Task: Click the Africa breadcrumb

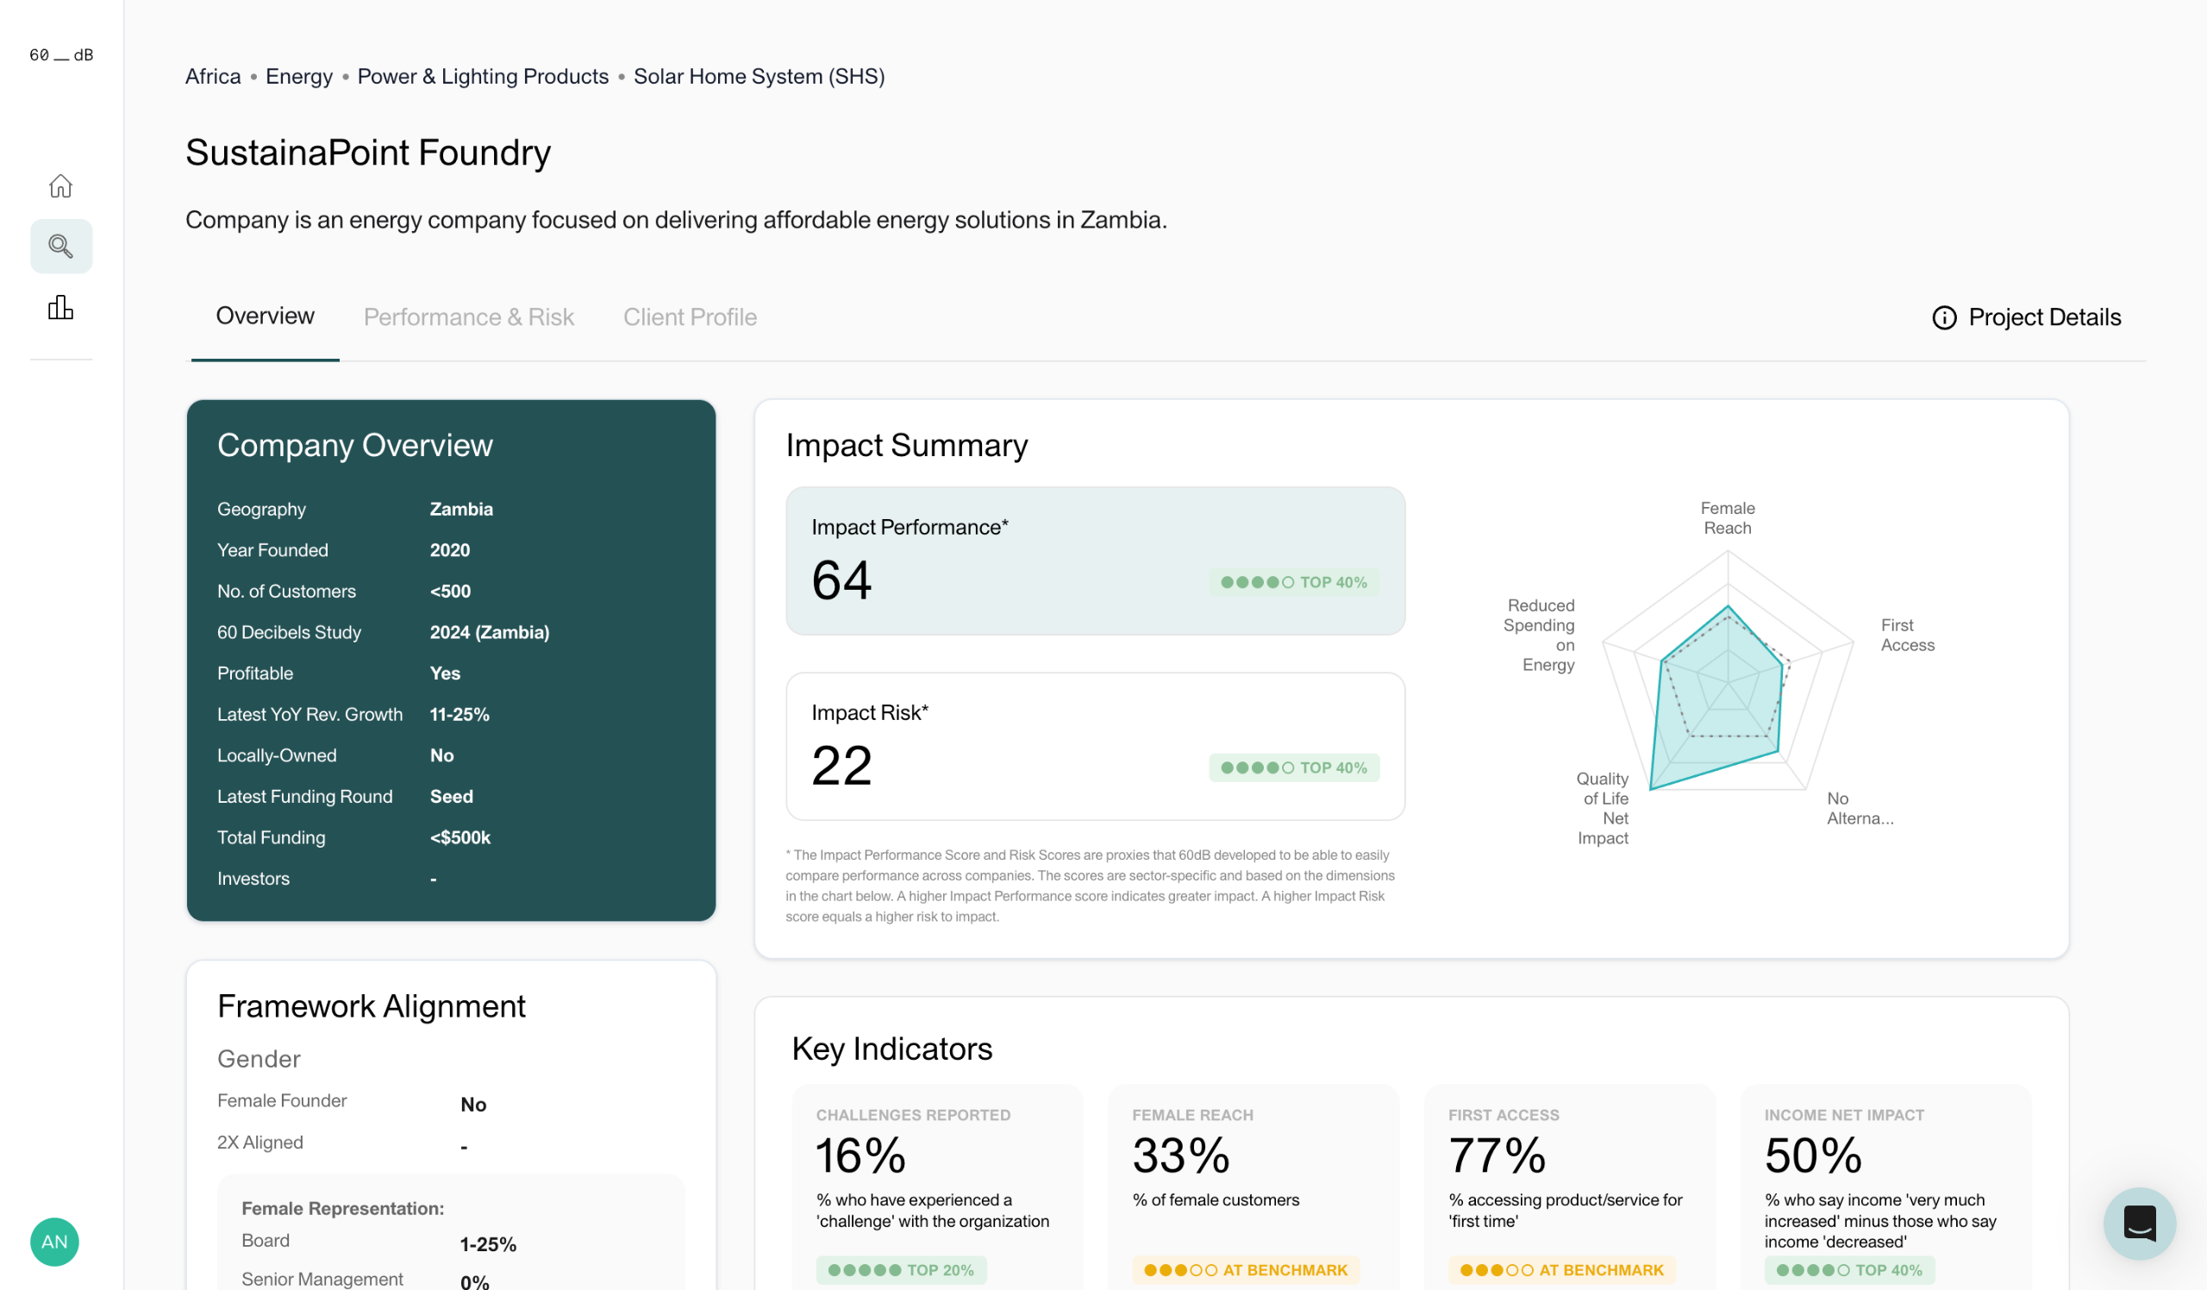Action: click(213, 76)
